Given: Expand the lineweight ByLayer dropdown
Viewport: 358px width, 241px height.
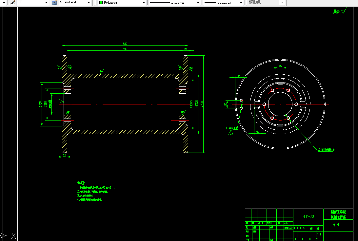Looking at the screenshot, I should 241,3.
